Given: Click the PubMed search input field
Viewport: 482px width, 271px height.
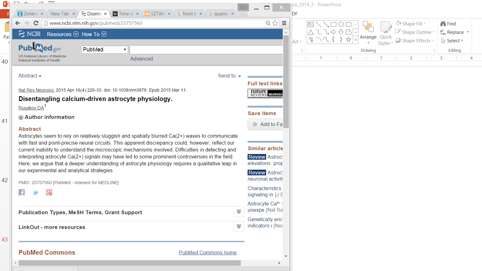Looking at the screenshot, I should 206,50.
